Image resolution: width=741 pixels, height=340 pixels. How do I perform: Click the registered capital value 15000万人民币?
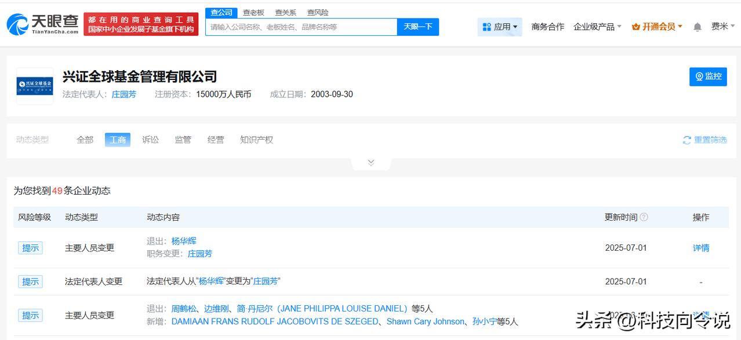click(223, 94)
